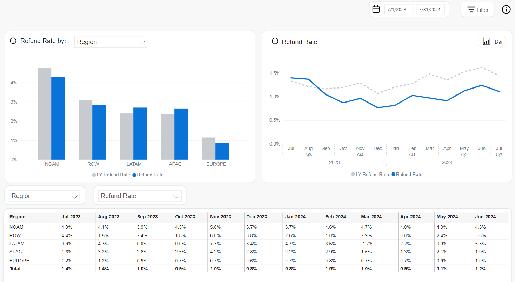Click blue Refund Rate legend swatch in line chart
515x282 pixels.
(x=393, y=174)
